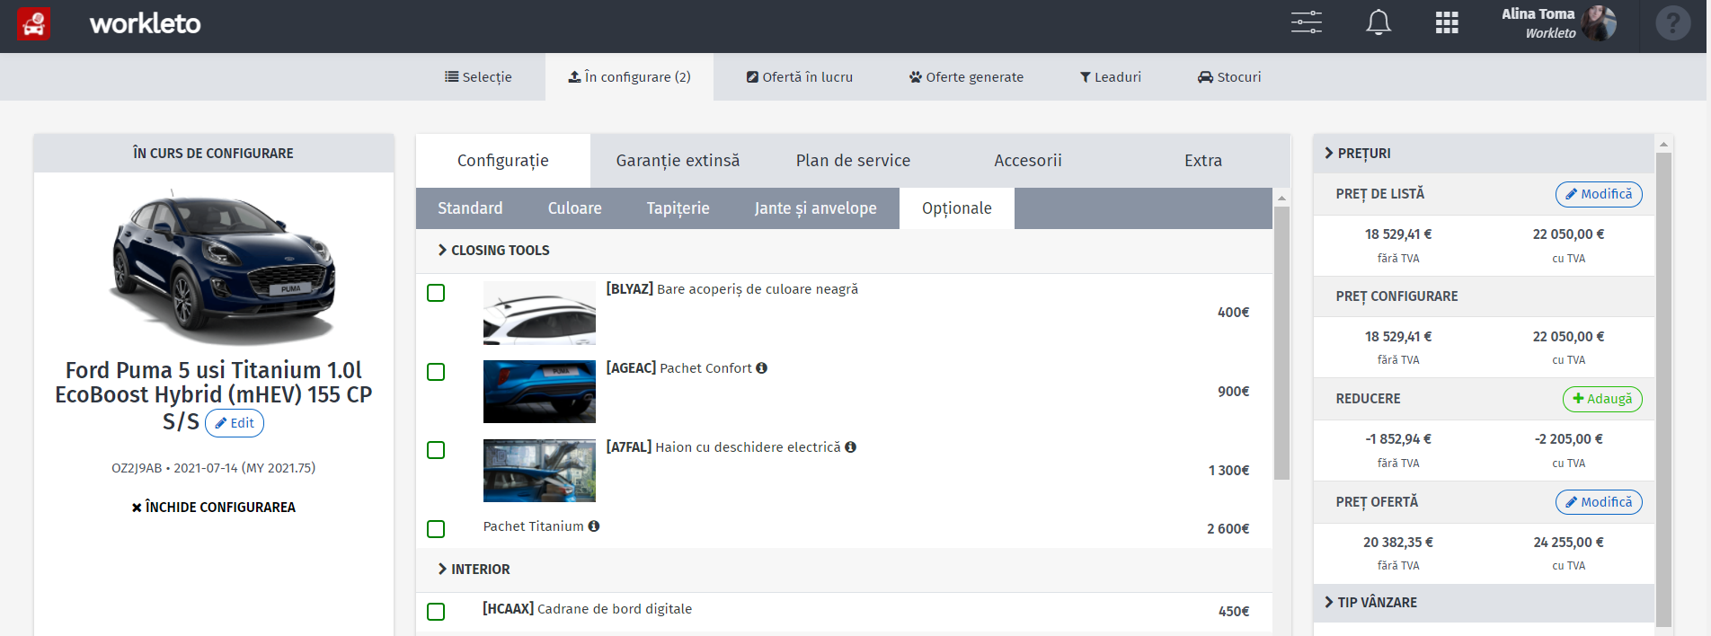This screenshot has width=1711, height=636.
Task: Click the info icon next to Haion cu deschidere electrică
Action: tap(850, 447)
